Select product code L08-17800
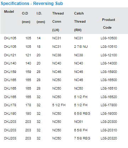Screen dimensions: 128x148 coord(109,105)
